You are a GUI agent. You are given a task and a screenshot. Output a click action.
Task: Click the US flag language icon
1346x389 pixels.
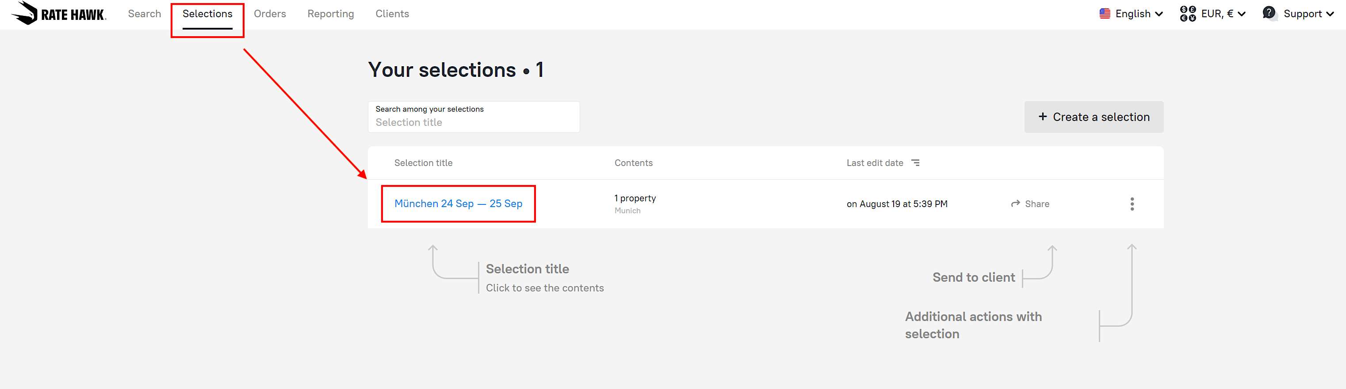click(x=1104, y=14)
